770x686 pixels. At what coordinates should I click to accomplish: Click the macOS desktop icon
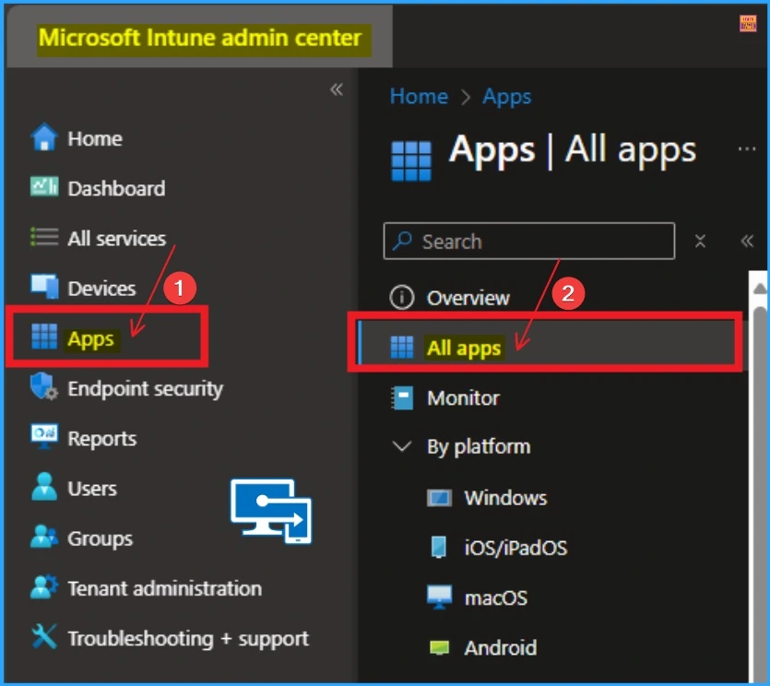coord(439,597)
